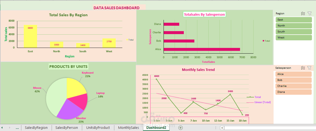Viewport: 316px width, 131px height.
Task: Click the 15-Jan date axis label
Action: (230, 121)
